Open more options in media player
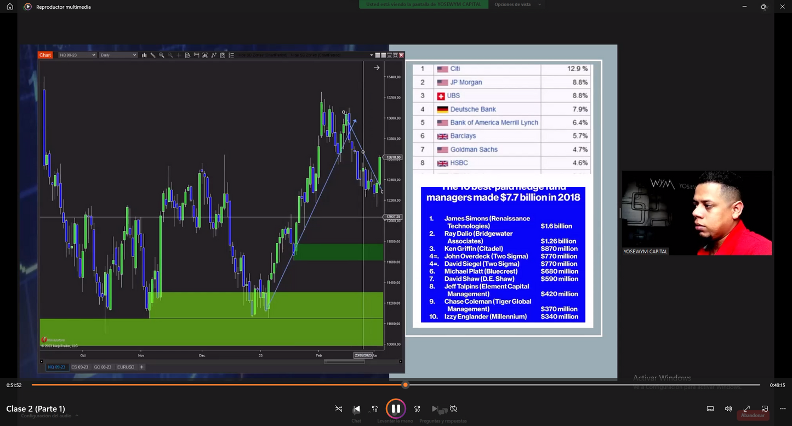792x426 pixels. click(782, 409)
